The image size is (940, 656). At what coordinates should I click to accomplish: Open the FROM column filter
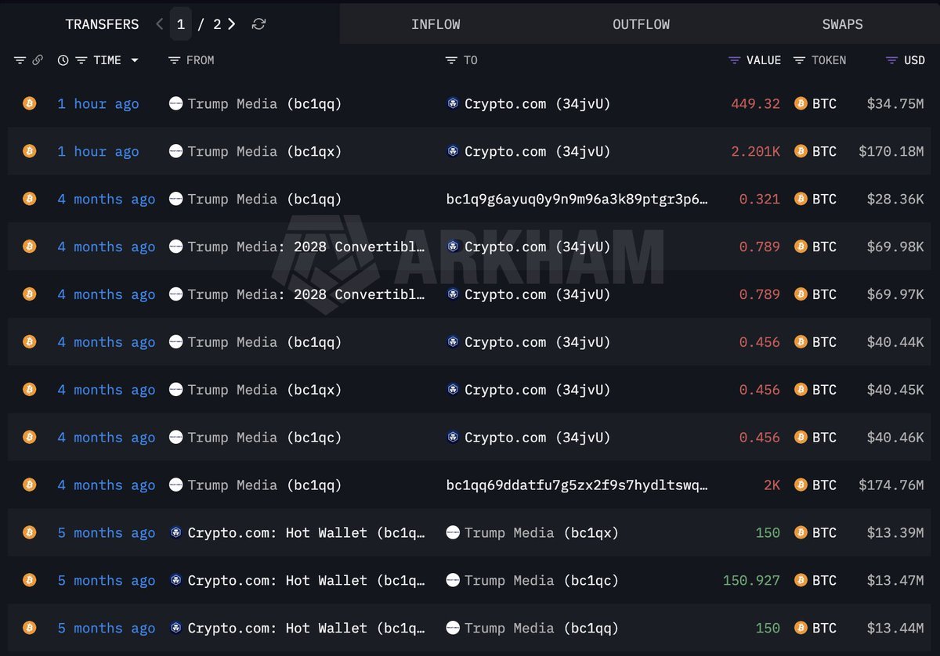[x=175, y=60]
